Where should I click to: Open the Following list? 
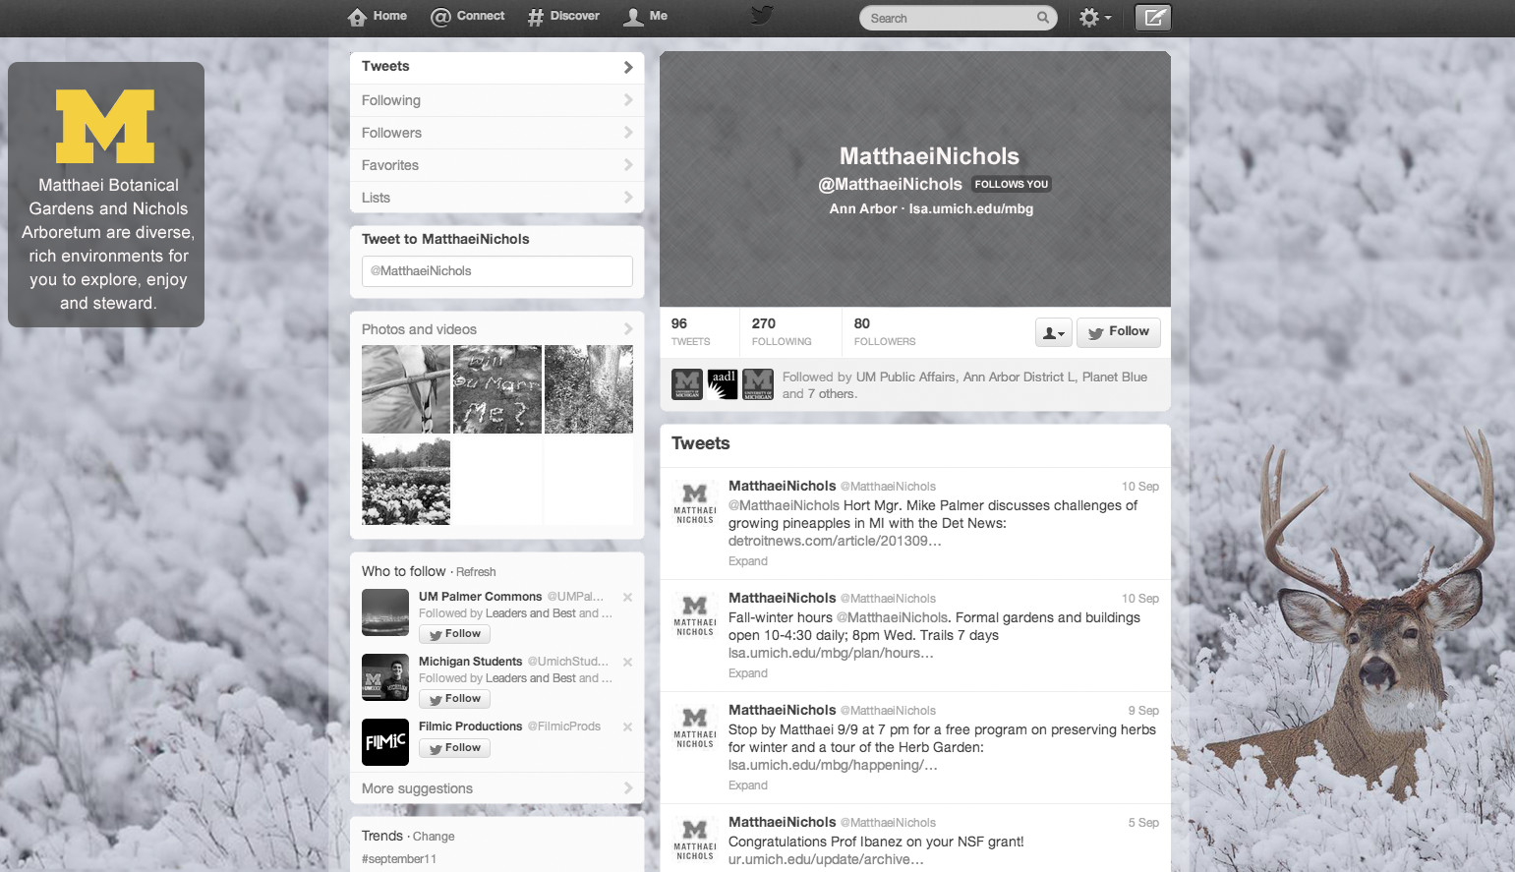click(x=496, y=100)
